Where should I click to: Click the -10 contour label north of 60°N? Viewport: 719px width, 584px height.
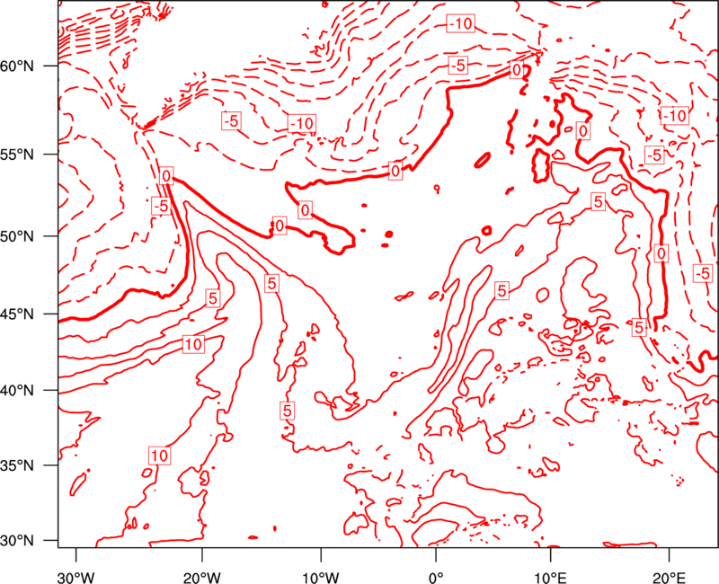point(460,23)
